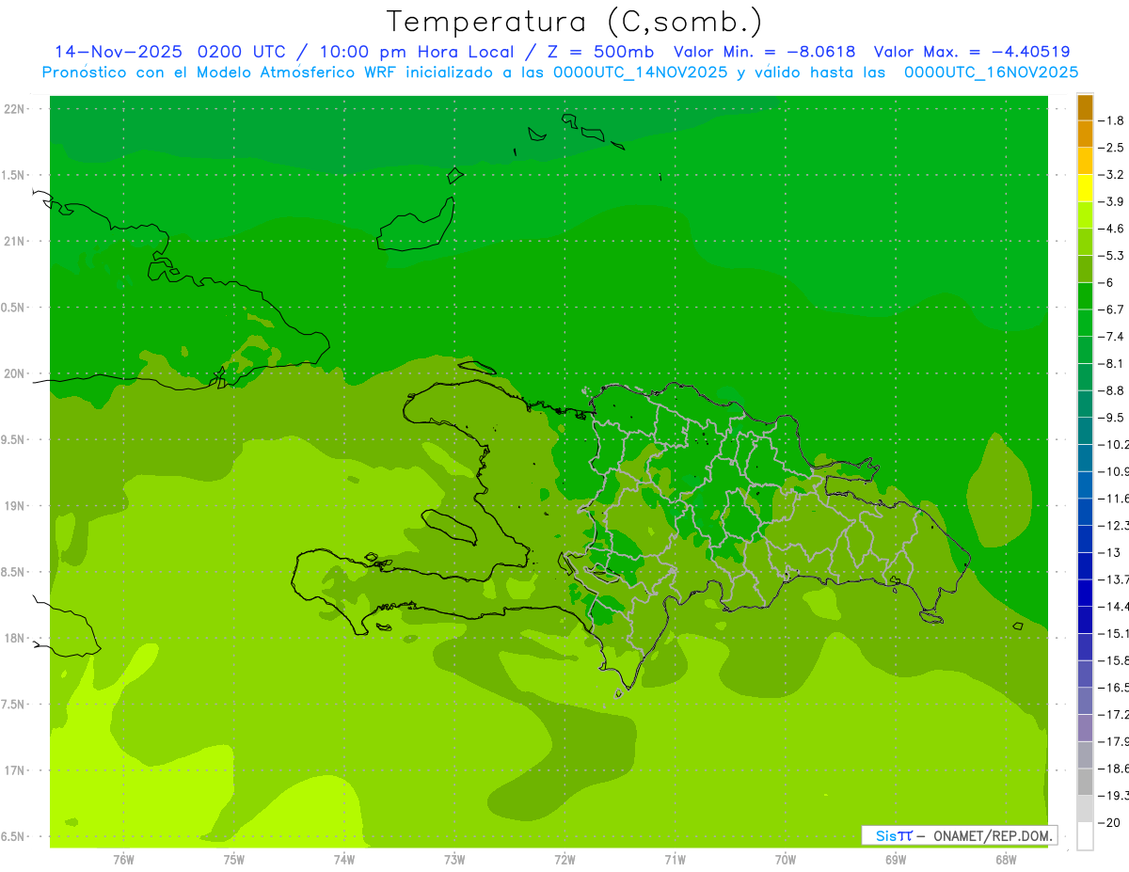Click the 73W longitude axis label

[454, 859]
